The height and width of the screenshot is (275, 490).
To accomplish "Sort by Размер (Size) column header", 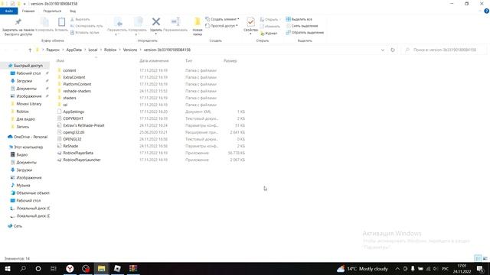I will click(230, 61).
